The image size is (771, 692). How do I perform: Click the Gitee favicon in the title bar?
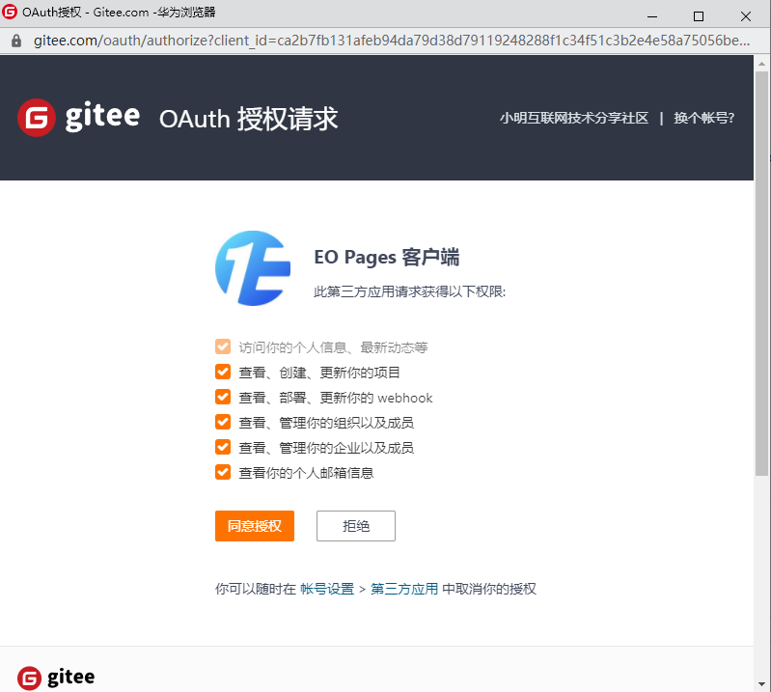point(10,12)
